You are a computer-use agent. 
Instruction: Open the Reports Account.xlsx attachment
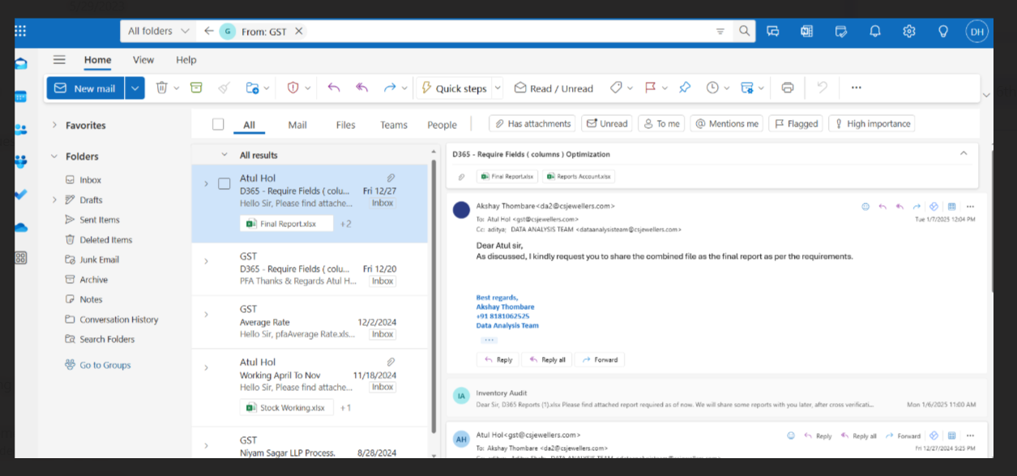pos(579,176)
